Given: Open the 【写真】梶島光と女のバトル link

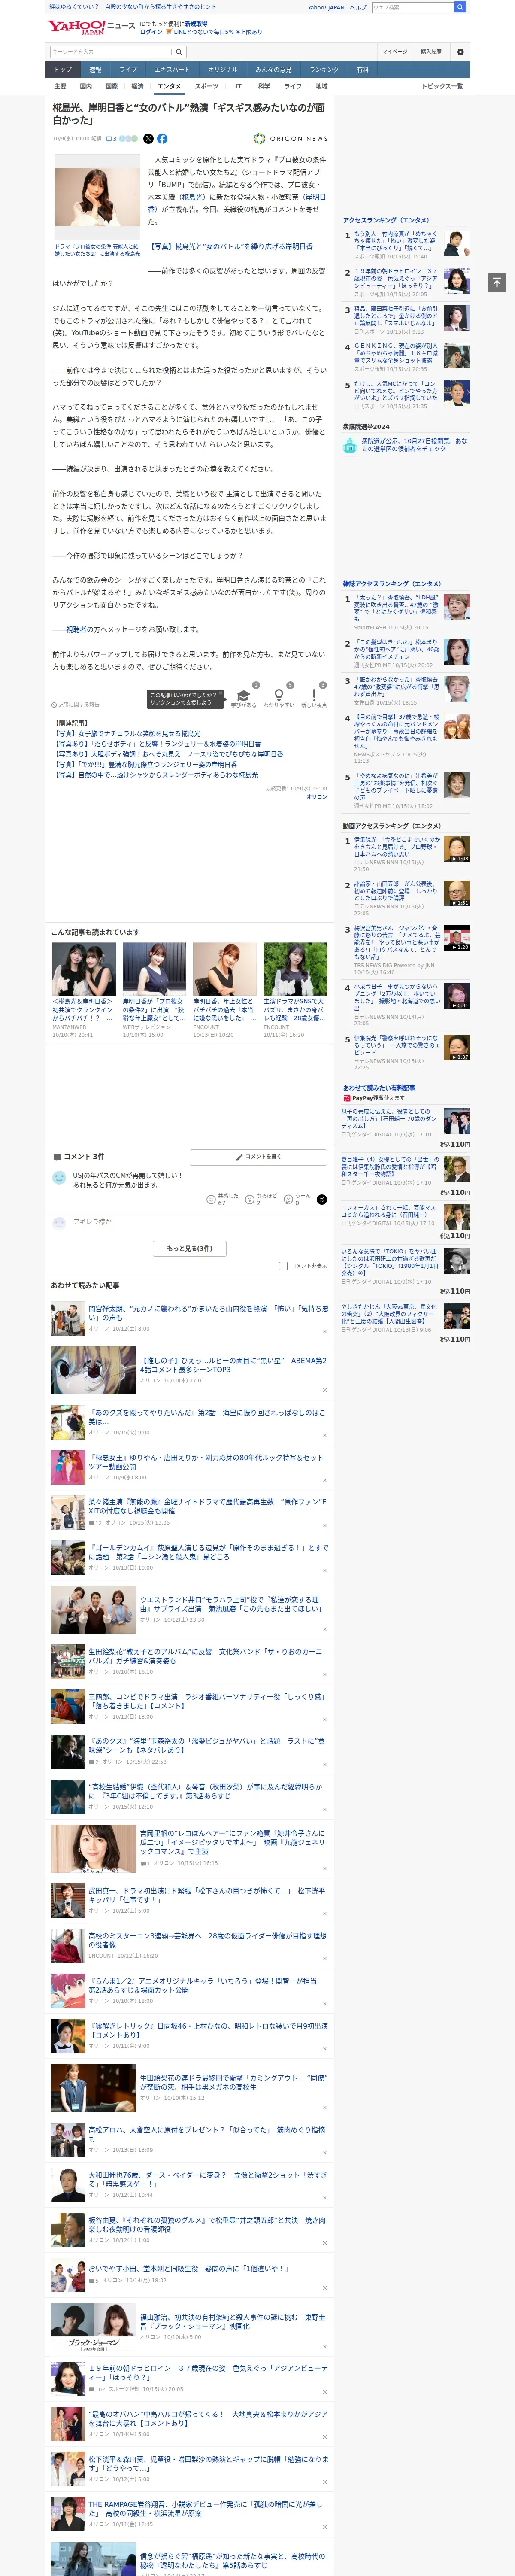Looking at the screenshot, I should [x=231, y=246].
